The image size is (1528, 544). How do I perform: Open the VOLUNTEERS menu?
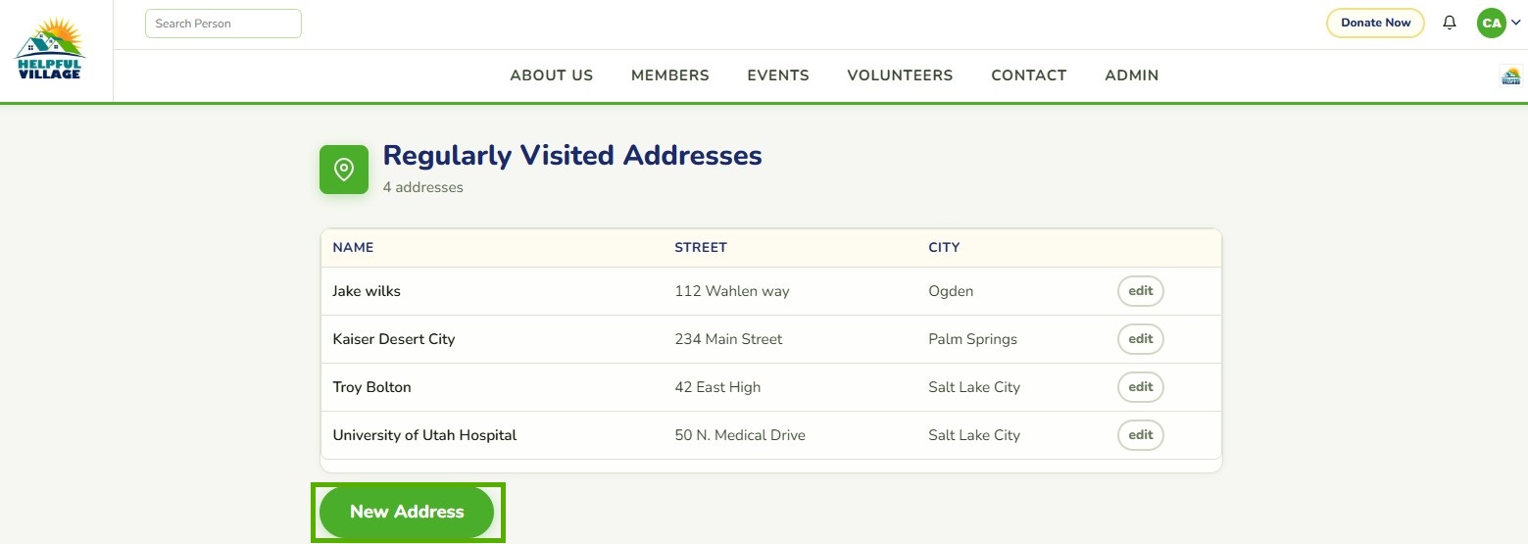coord(900,75)
